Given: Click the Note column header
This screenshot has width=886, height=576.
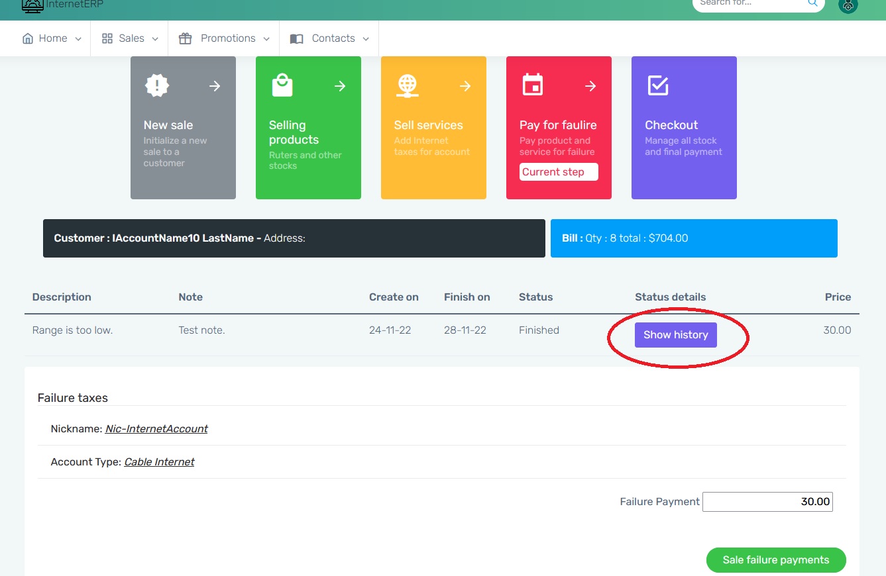Looking at the screenshot, I should [191, 297].
